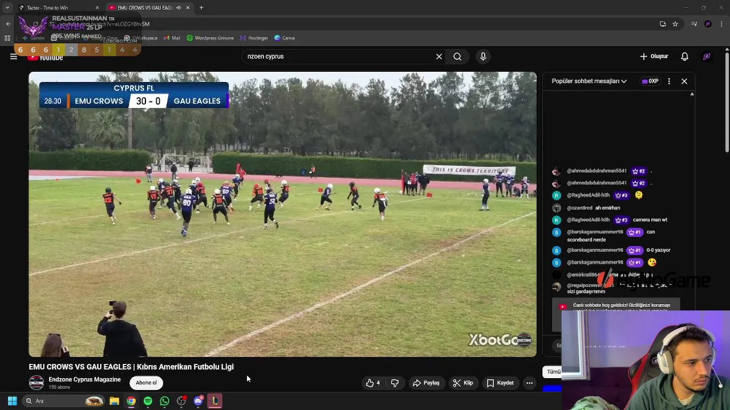730x410 pixels.
Task: Open File Explorer from taskbar
Action: tap(114, 401)
